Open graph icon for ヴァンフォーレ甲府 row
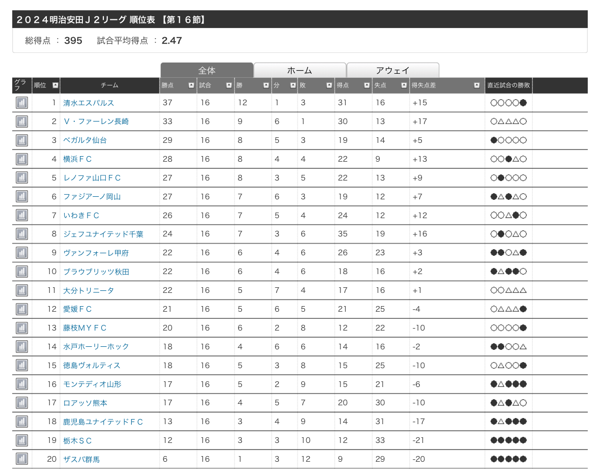The height and width of the screenshot is (476, 600). [x=22, y=252]
